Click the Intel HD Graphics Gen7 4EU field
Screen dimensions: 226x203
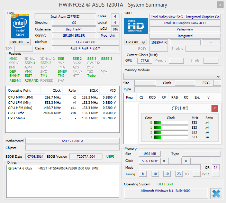(185, 23)
